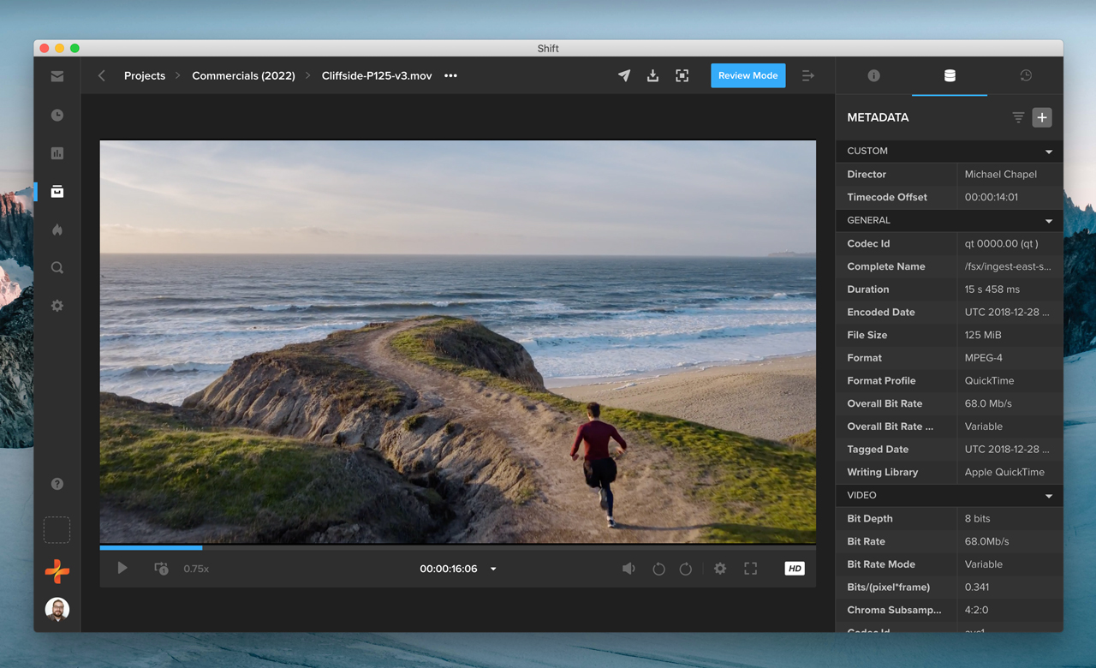Select the projects archive icon in sidebar
This screenshot has width=1096, height=668.
pyautogui.click(x=57, y=191)
